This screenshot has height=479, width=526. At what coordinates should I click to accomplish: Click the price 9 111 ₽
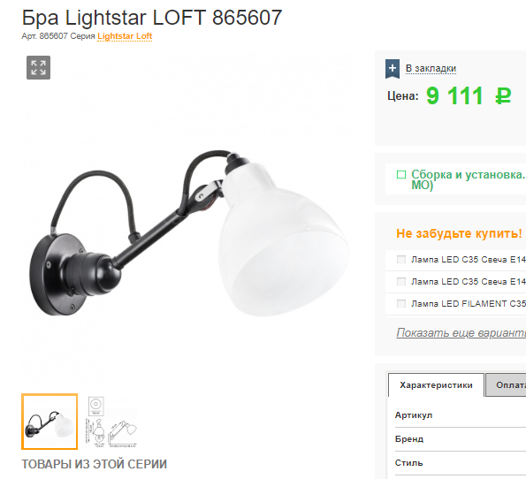[x=469, y=96]
